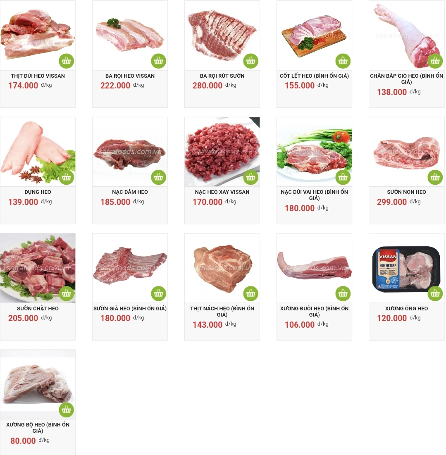
Task: Add Thịt Đùi Heo Vissan to cart
Action: (67, 61)
